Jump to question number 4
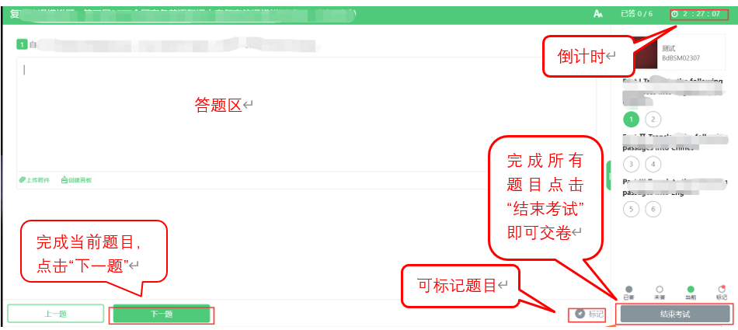This screenshot has width=738, height=330. (653, 165)
